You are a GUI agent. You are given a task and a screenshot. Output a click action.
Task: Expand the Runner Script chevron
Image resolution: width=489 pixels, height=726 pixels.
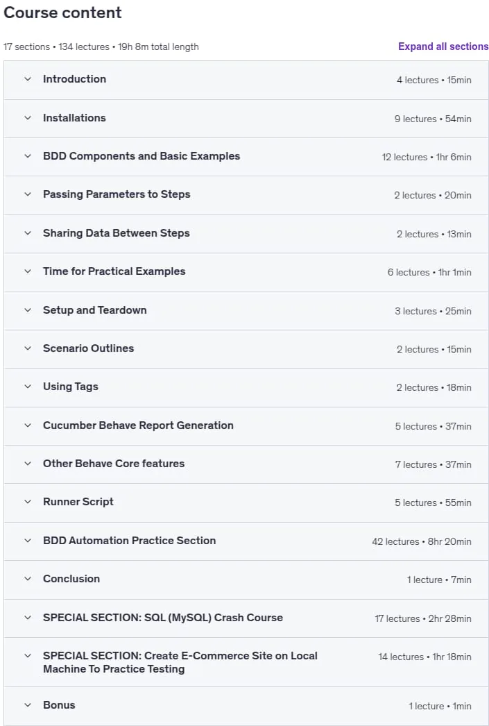[28, 502]
